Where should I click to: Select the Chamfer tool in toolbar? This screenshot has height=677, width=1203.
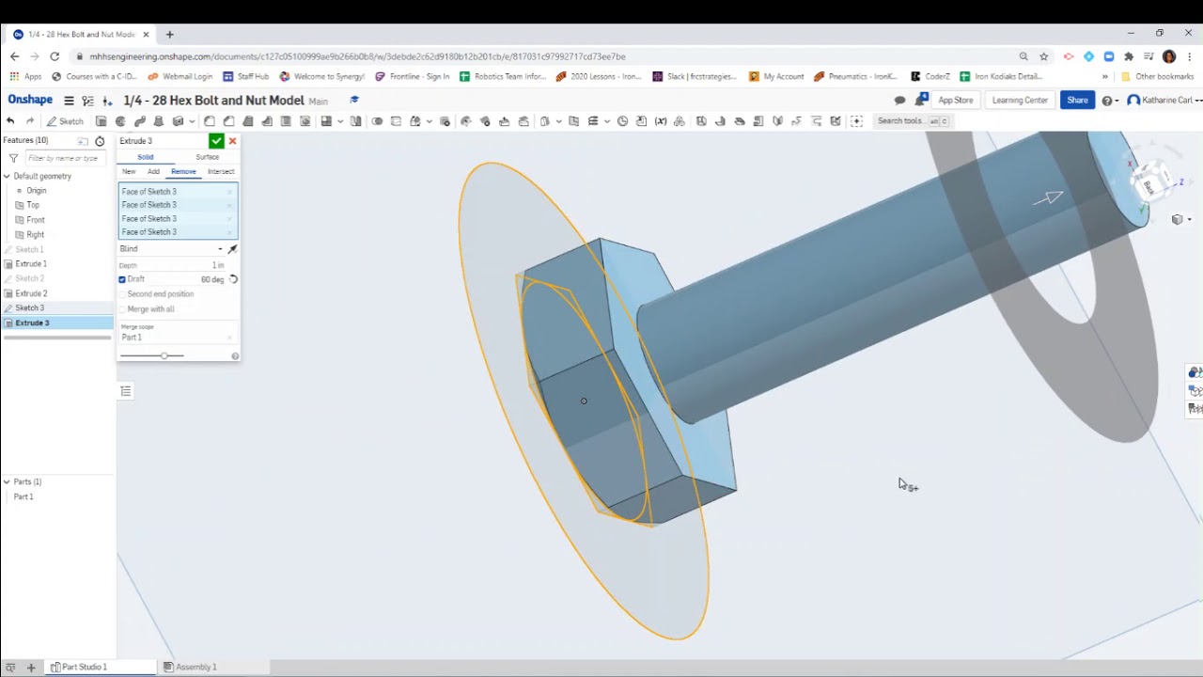click(228, 121)
